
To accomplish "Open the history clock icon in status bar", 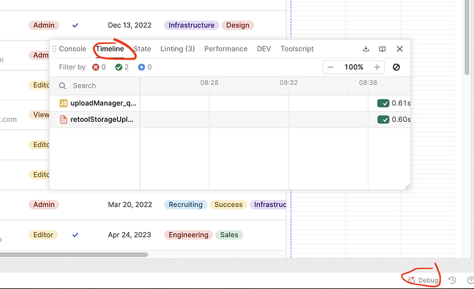I will [452, 280].
